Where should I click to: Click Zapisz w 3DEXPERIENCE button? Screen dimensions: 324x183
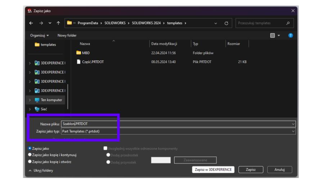pyautogui.click(x=213, y=170)
